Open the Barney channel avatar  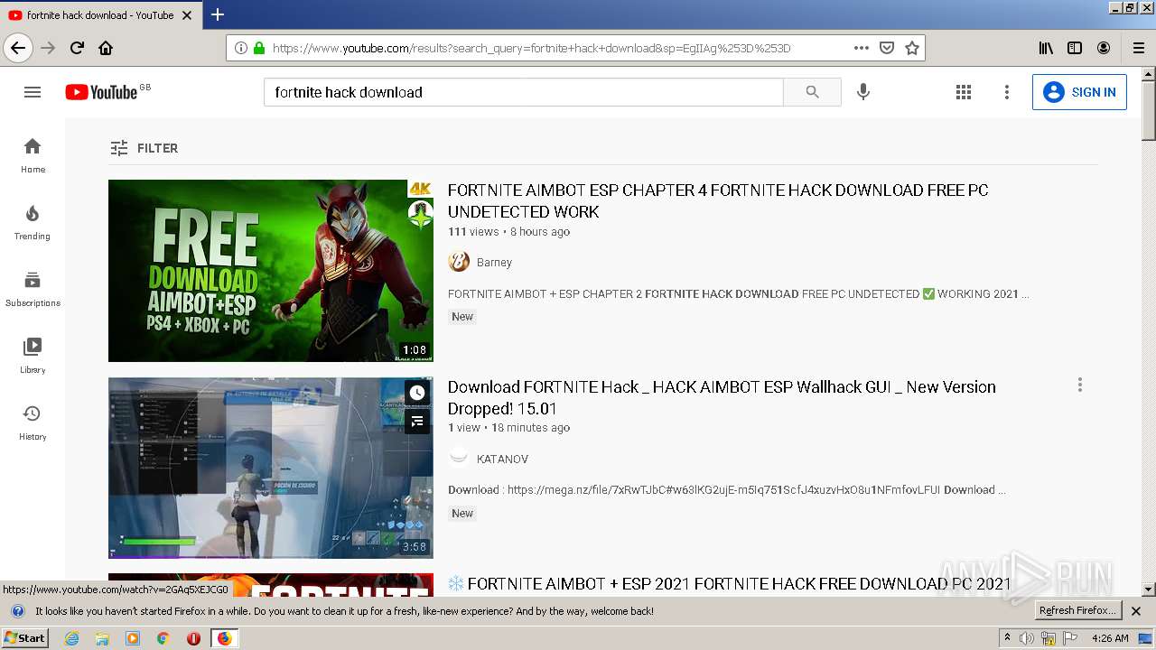(459, 262)
